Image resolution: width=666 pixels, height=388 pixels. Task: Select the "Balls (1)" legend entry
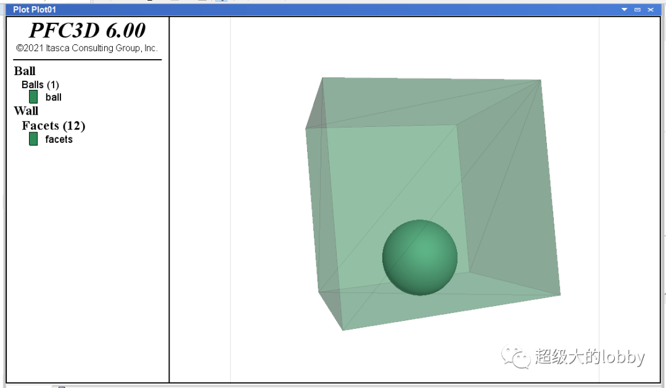click(x=39, y=84)
